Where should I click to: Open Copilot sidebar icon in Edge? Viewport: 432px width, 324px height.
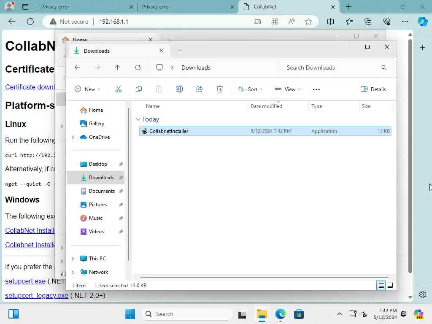tap(422, 22)
